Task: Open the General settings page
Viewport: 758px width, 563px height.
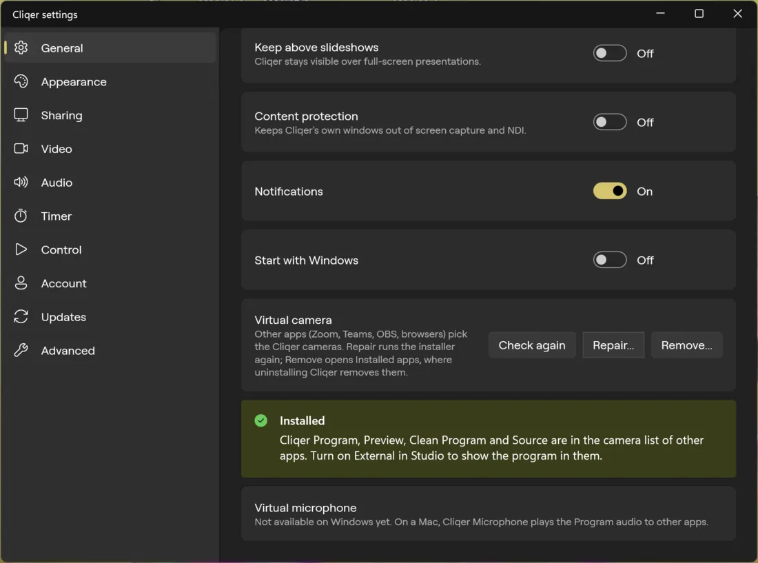Action: click(x=110, y=48)
